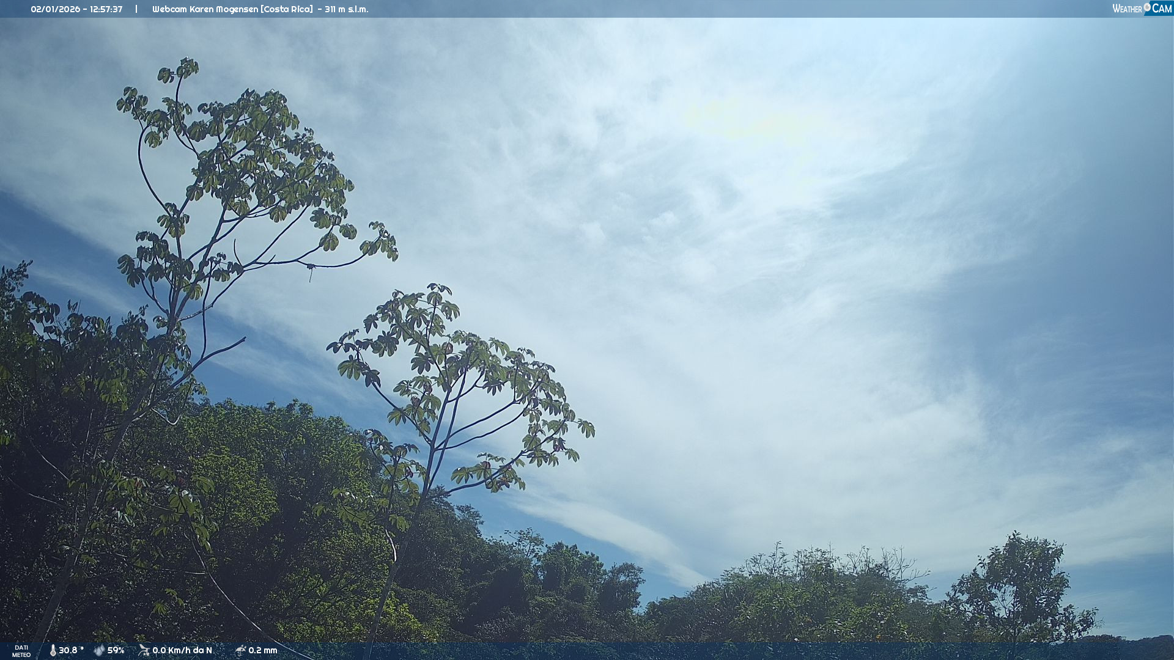
Task: Click the 12:57:37 timestamp
Action: (106, 9)
